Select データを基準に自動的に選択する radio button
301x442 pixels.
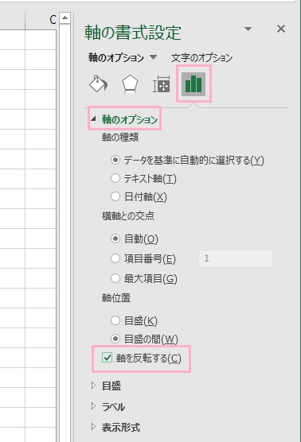coord(115,160)
